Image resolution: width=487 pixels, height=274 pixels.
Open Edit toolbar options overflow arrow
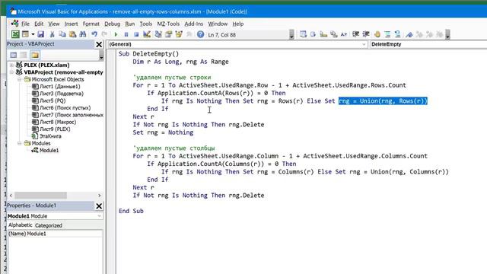pos(447,34)
